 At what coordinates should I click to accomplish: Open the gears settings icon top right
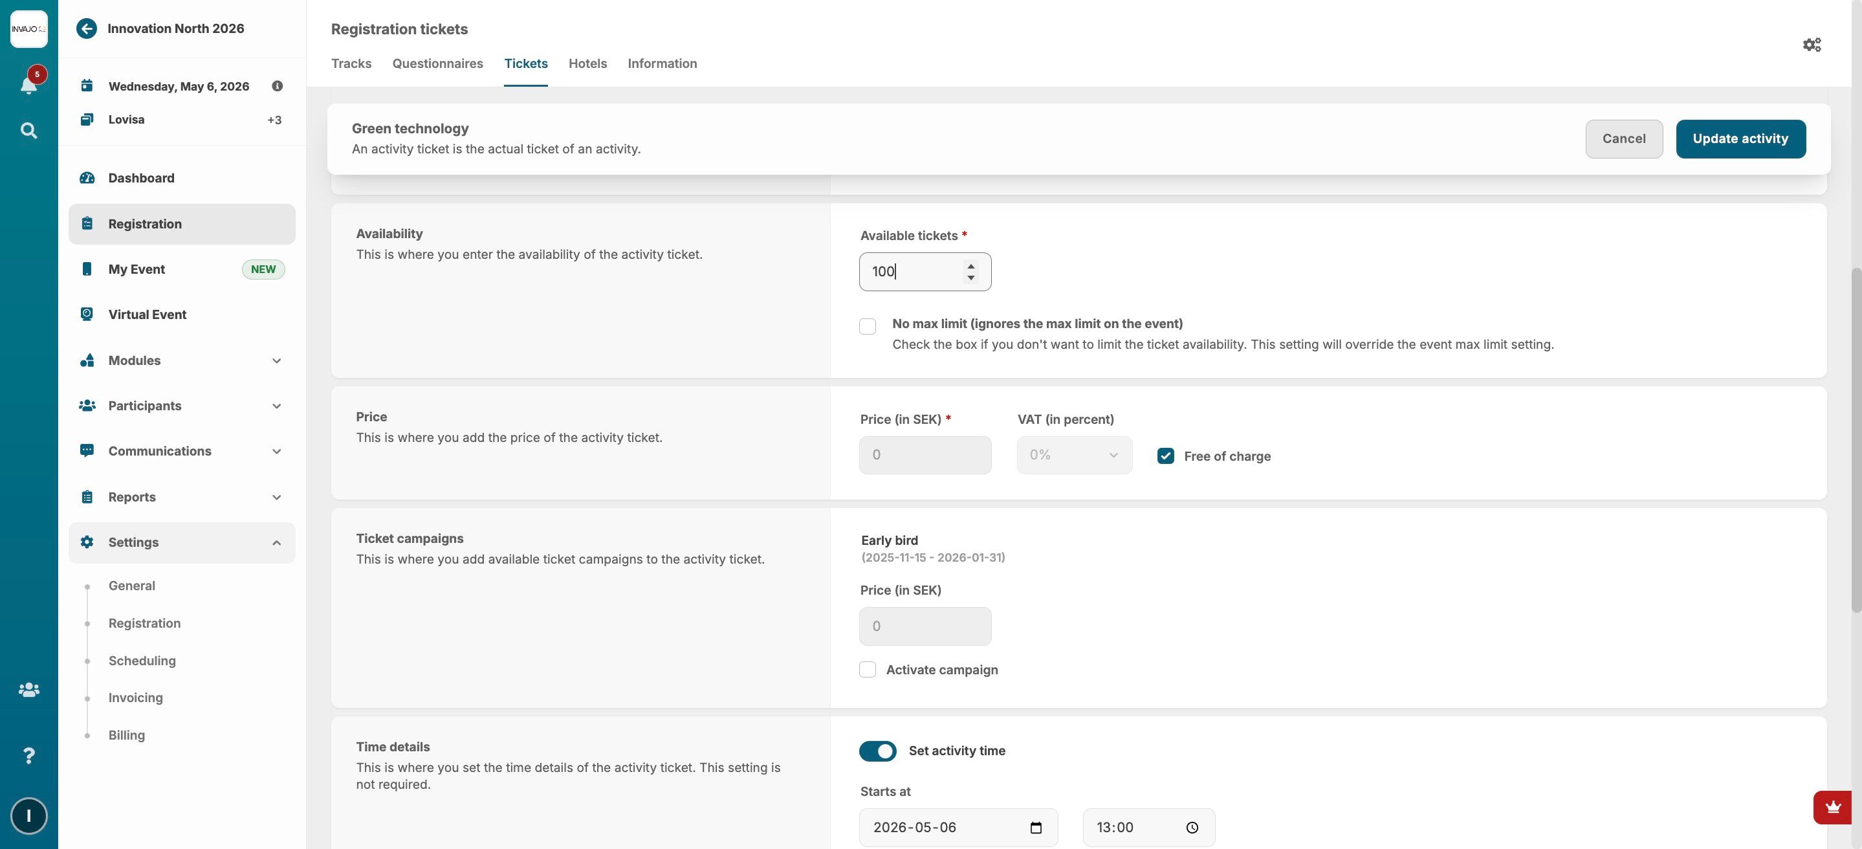pos(1812,45)
